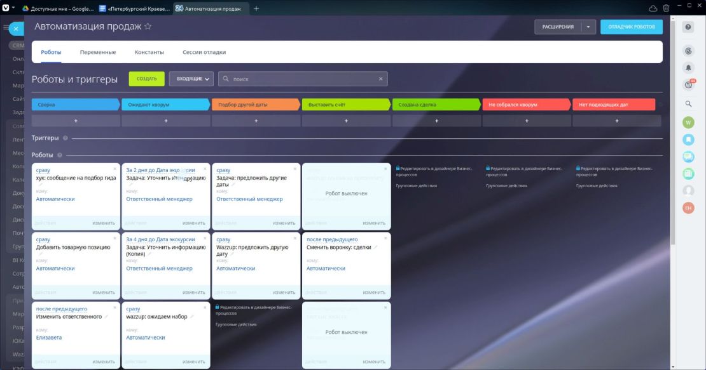Open the Vivaldi browser menu icon
The width and height of the screenshot is (706, 370).
coord(5,8)
